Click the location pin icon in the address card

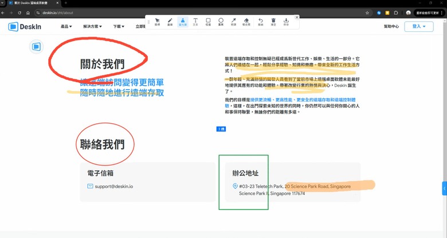(x=235, y=186)
